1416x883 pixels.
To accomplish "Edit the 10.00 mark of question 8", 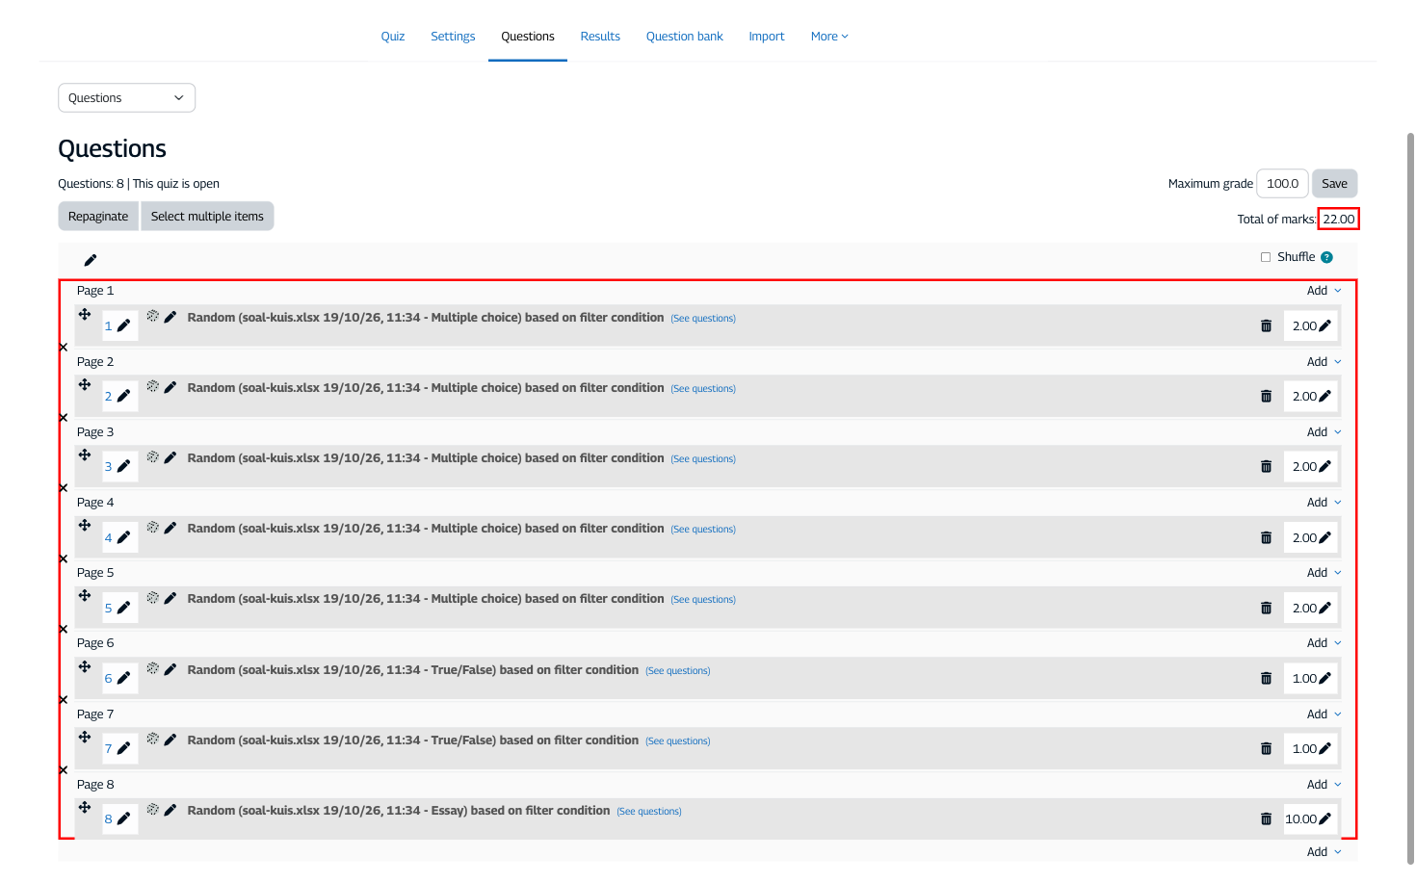I will click(x=1325, y=819).
